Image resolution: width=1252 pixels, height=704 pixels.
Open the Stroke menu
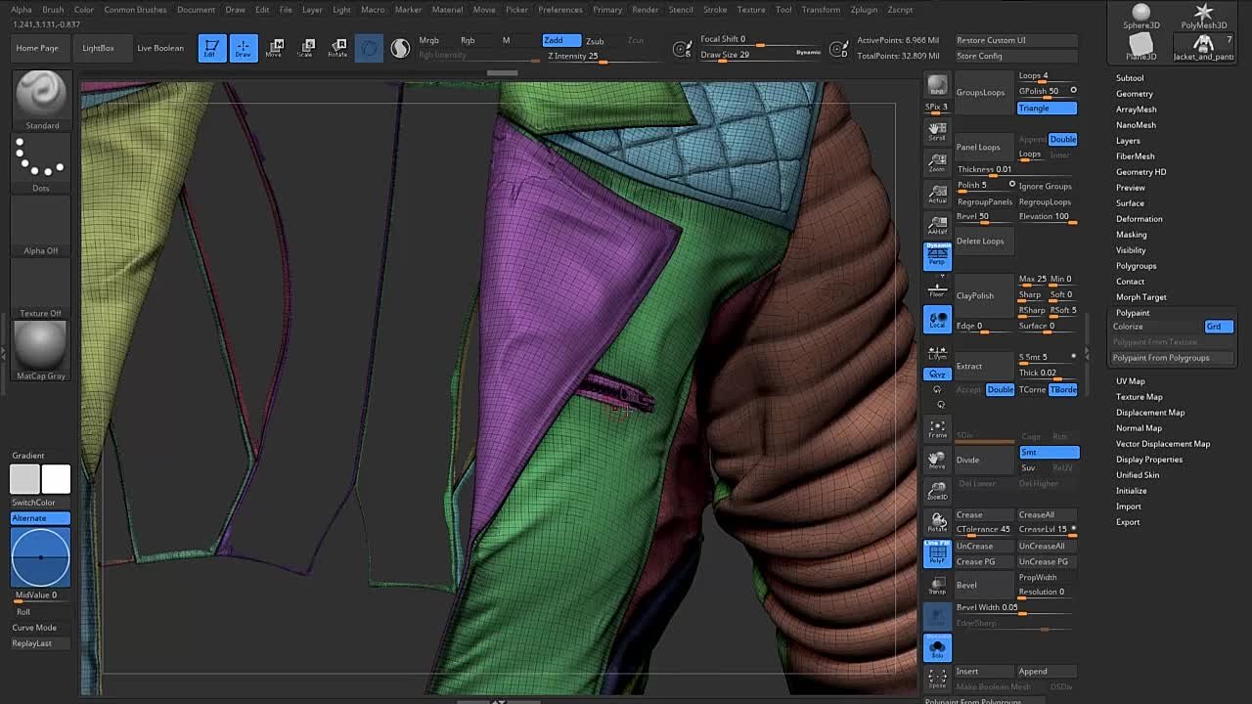point(715,10)
